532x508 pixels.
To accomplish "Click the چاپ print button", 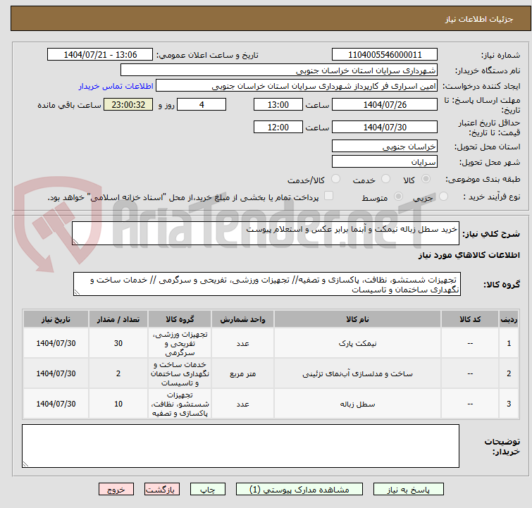I will [x=208, y=489].
